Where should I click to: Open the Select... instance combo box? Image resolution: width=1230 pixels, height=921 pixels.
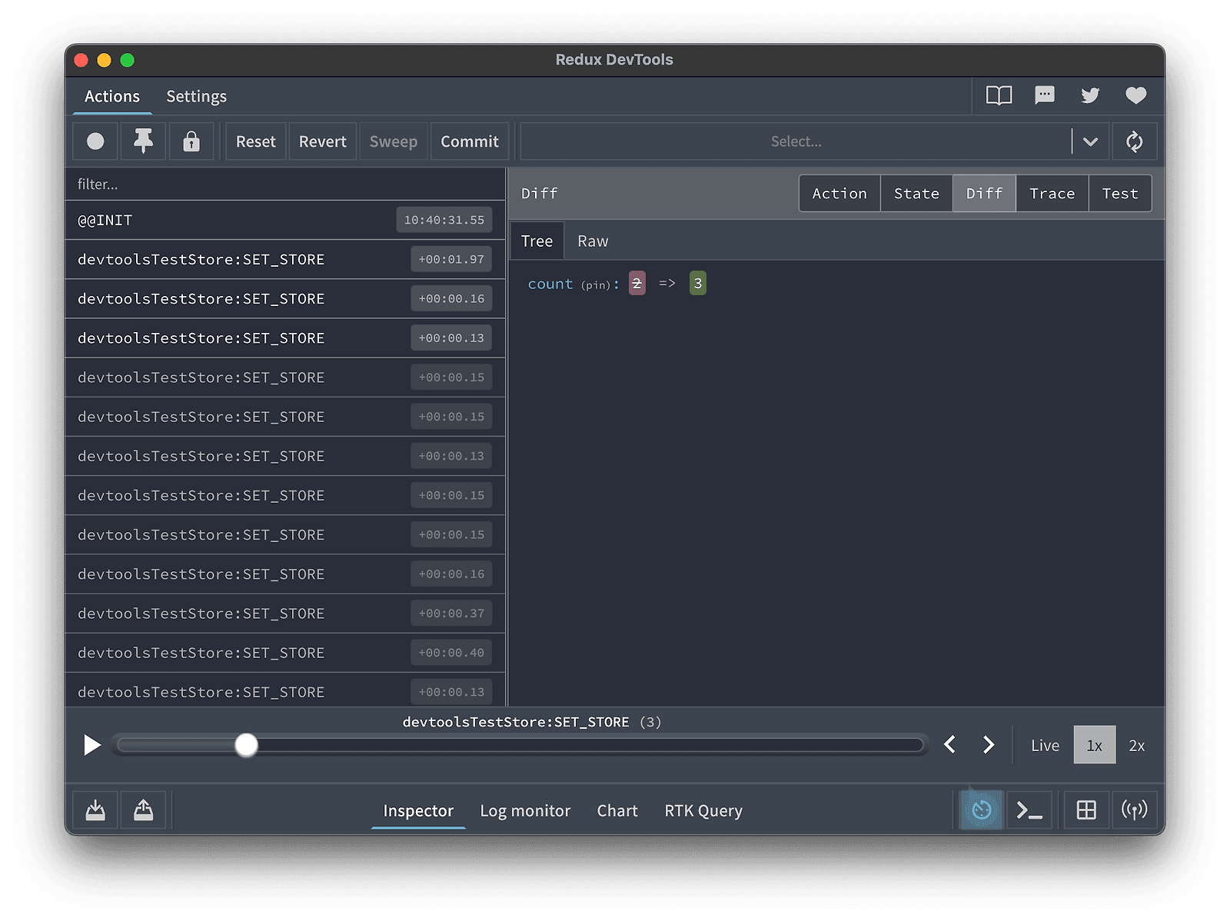pyautogui.click(x=796, y=141)
